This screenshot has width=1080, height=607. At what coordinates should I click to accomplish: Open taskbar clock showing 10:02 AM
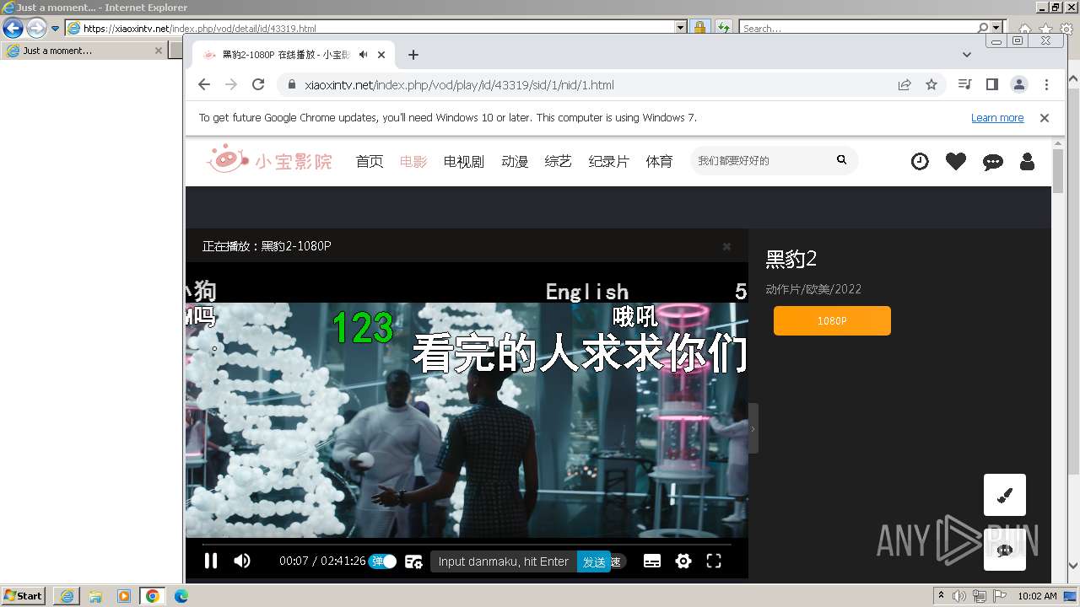coord(1037,596)
